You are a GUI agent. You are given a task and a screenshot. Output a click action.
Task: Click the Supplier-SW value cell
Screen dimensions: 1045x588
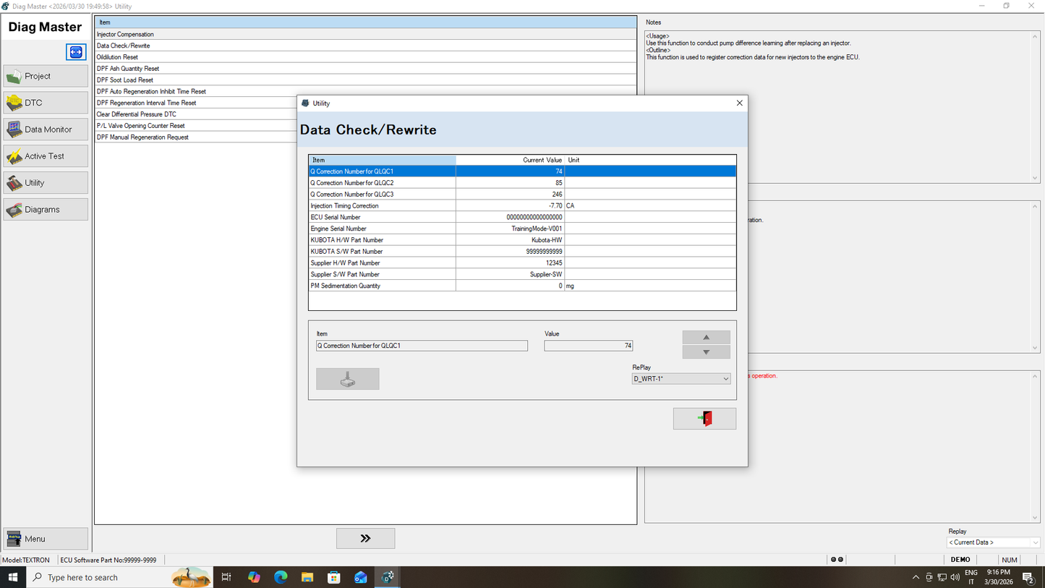[510, 275]
